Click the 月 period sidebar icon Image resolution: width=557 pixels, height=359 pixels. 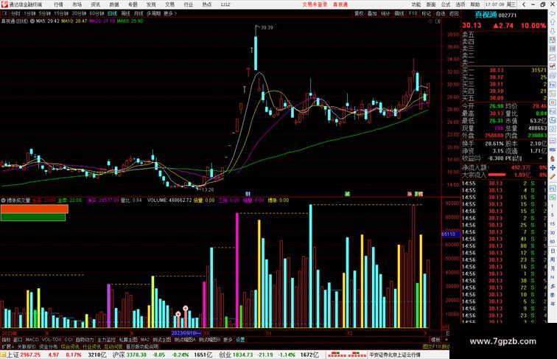553,268
